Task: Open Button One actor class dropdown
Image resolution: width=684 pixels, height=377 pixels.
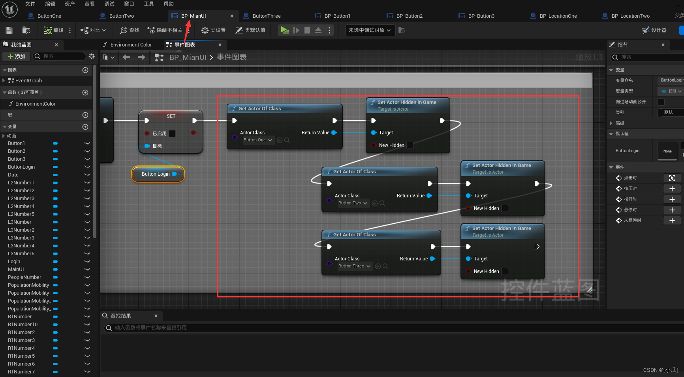Action: pyautogui.click(x=258, y=140)
